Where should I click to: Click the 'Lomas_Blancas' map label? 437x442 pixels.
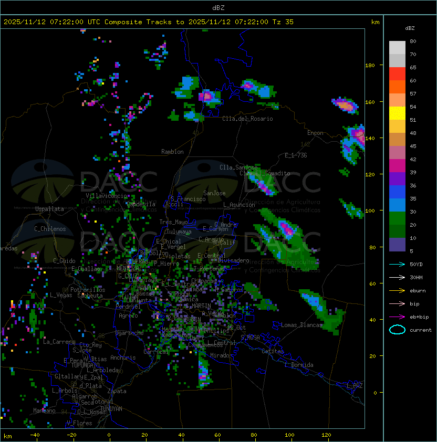[301, 325]
